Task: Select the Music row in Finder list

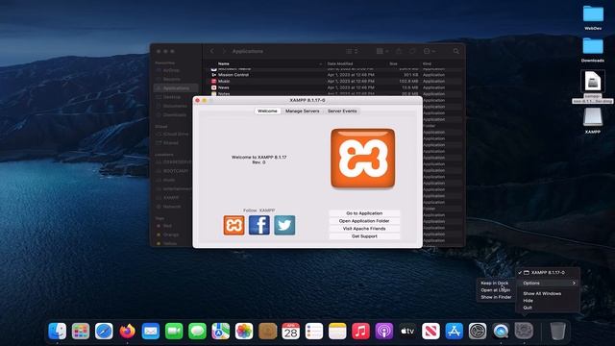Action: pyautogui.click(x=335, y=81)
